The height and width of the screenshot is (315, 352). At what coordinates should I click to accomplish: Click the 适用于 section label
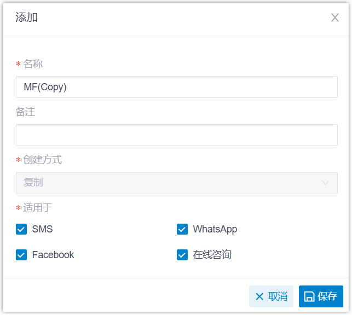click(37, 208)
